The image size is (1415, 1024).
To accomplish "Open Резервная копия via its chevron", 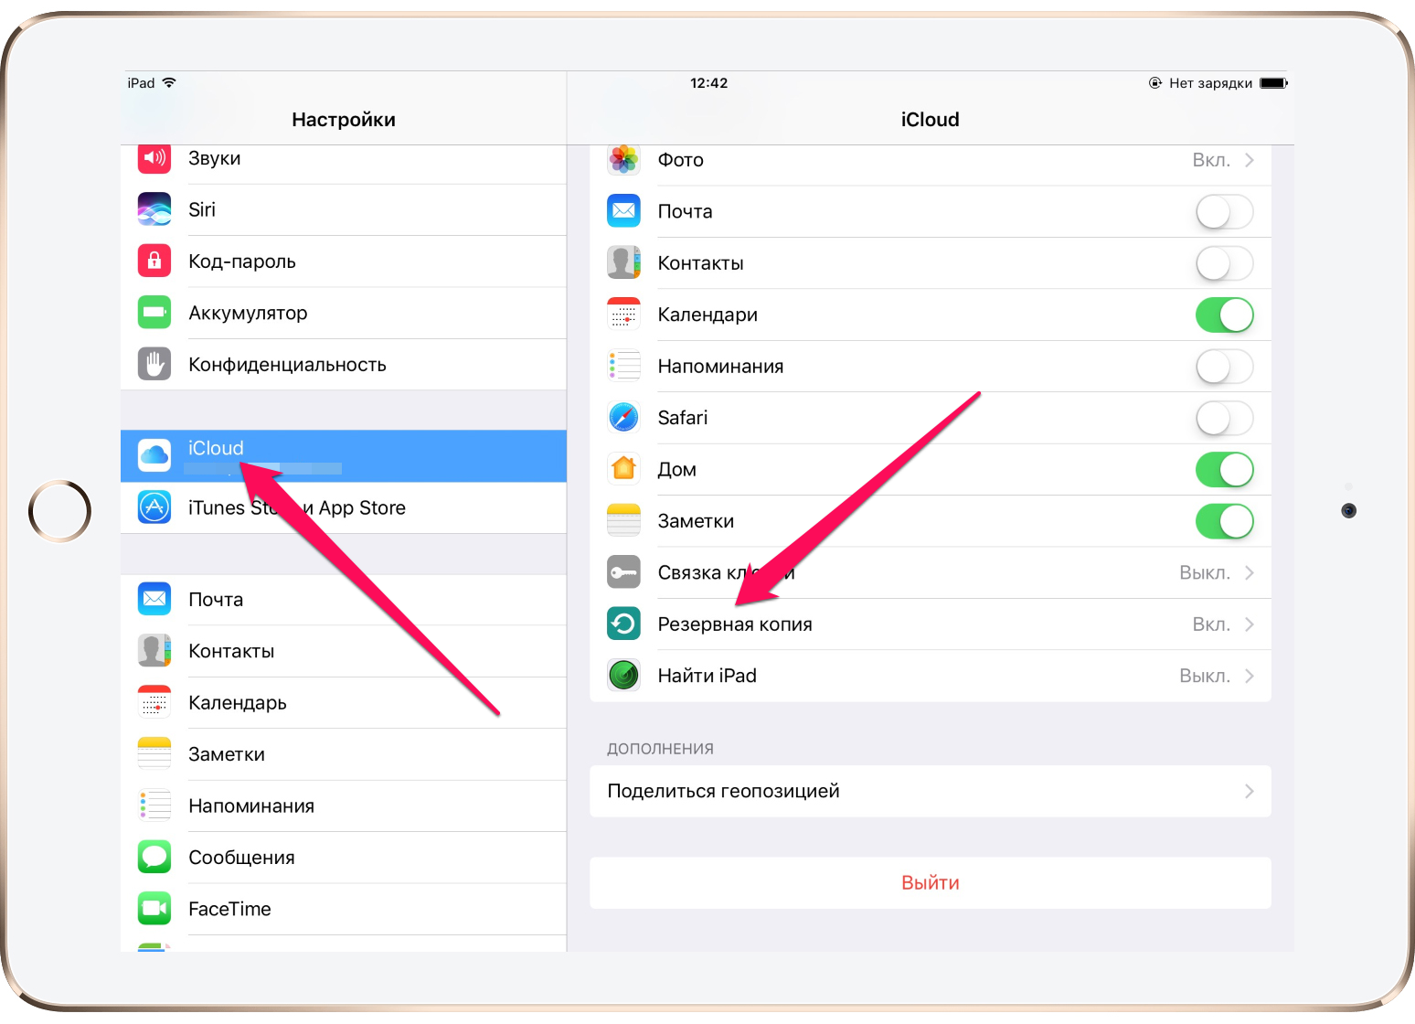I will tap(1249, 624).
